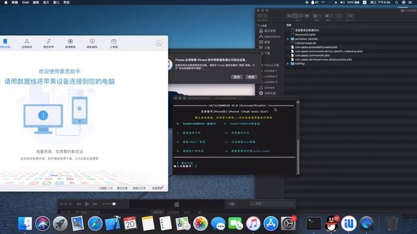Open the Finder action gear dropdown
The width and height of the screenshot is (417, 234).
tap(328, 16)
